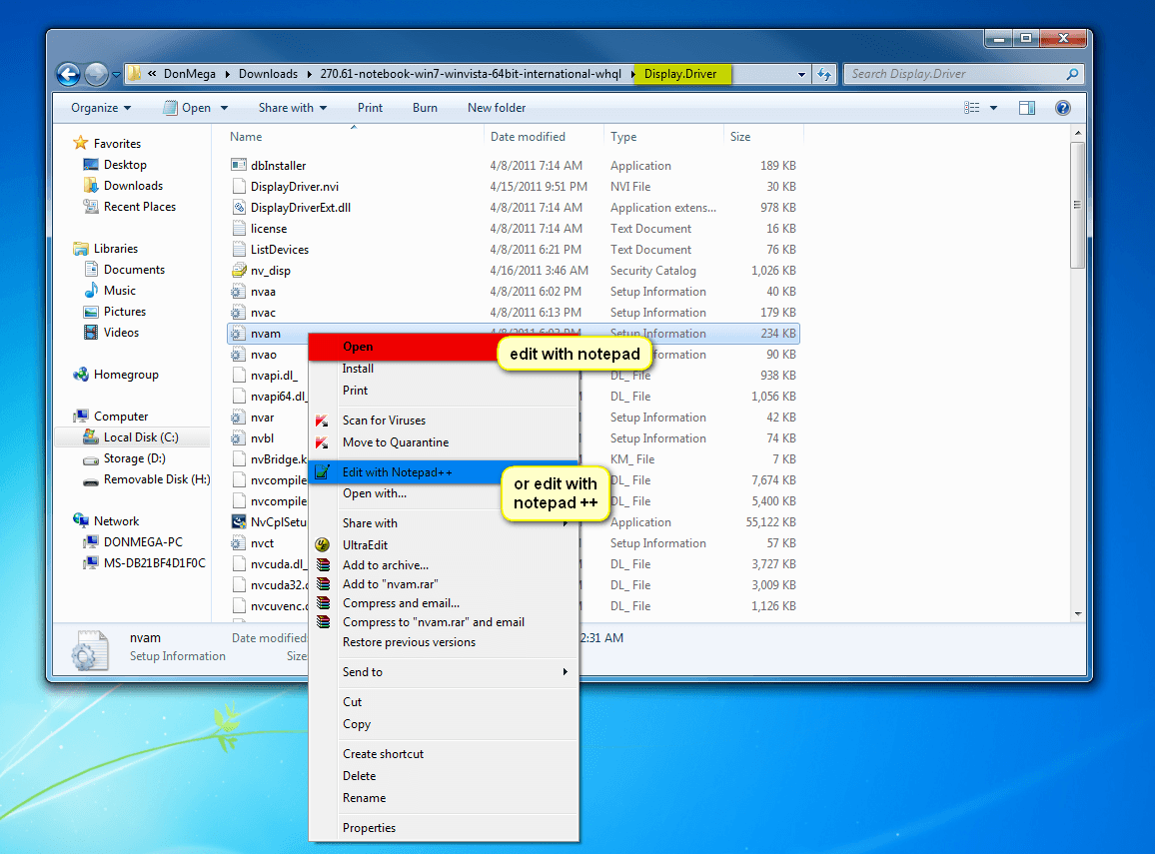The image size is (1155, 854).
Task: Choose Edit with Notepad++
Action: click(x=444, y=471)
